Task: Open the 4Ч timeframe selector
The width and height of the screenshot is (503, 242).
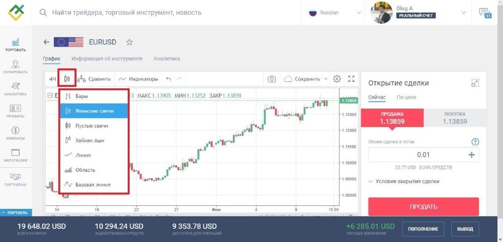Action: tap(53, 79)
